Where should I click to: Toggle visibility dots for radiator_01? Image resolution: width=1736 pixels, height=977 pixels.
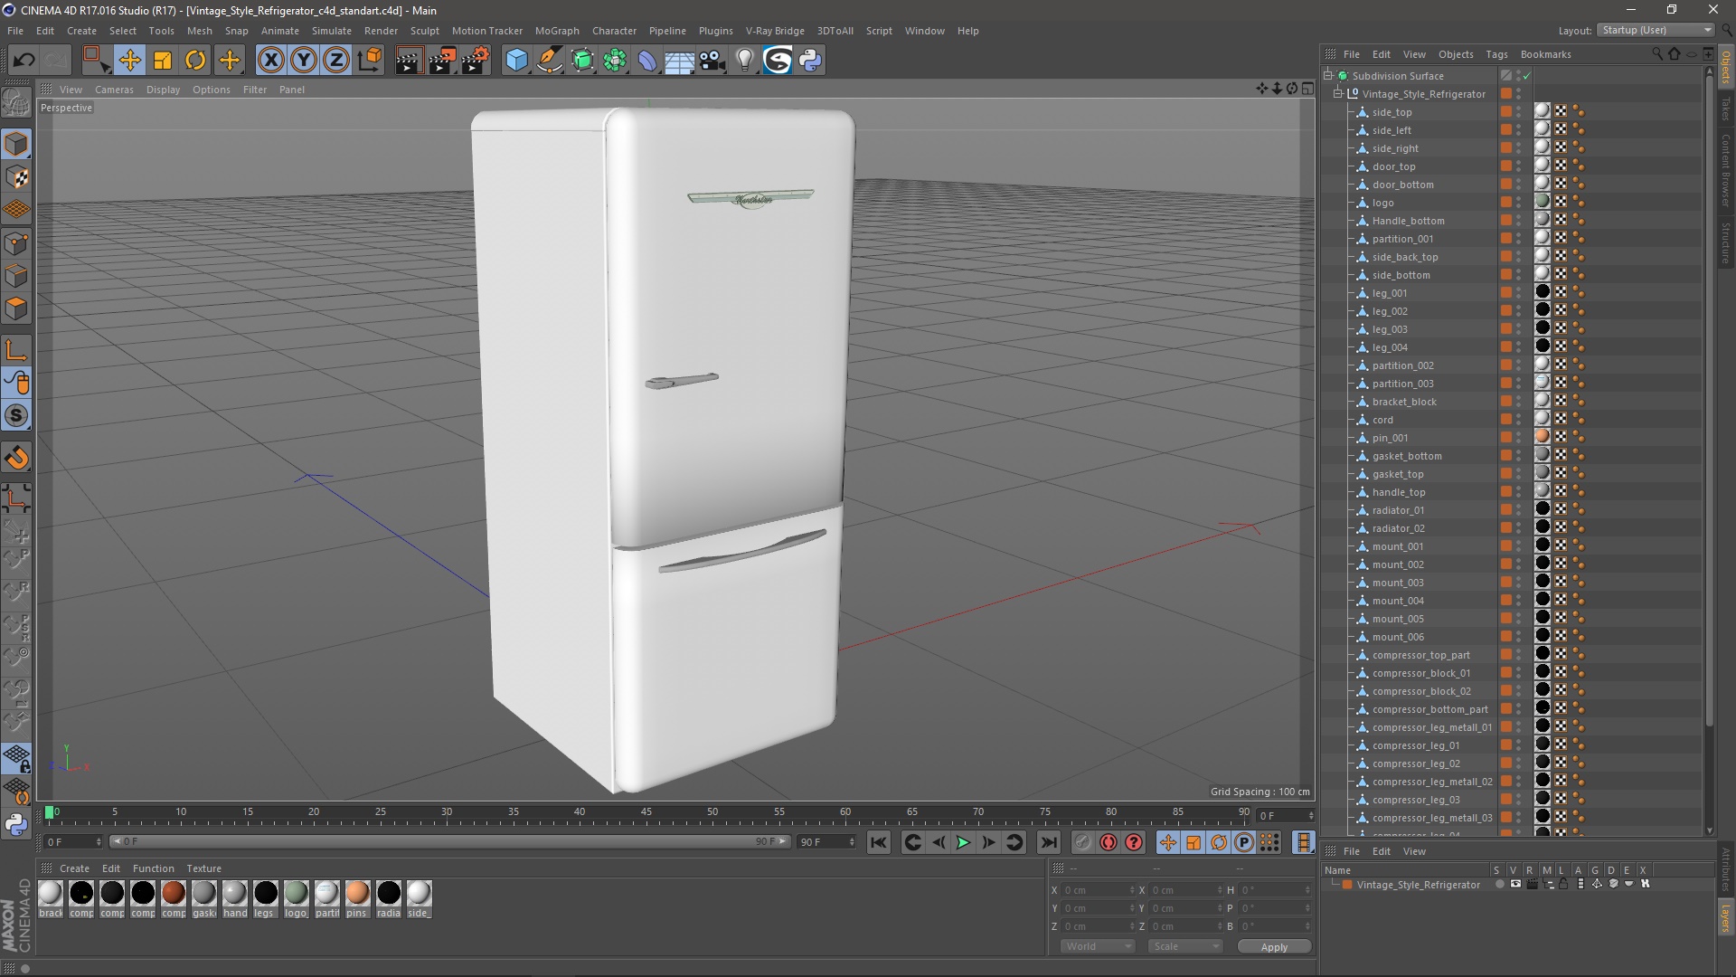click(1519, 510)
